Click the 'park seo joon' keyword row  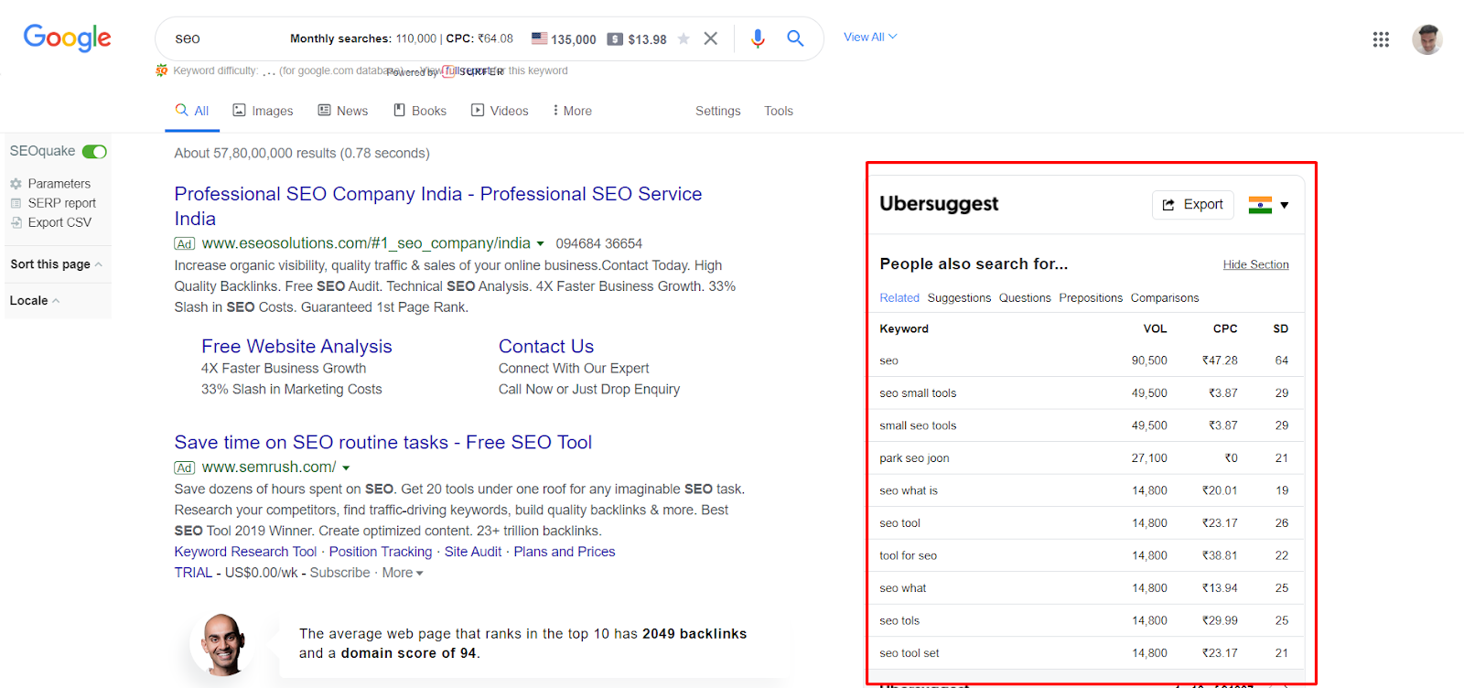(x=1085, y=458)
